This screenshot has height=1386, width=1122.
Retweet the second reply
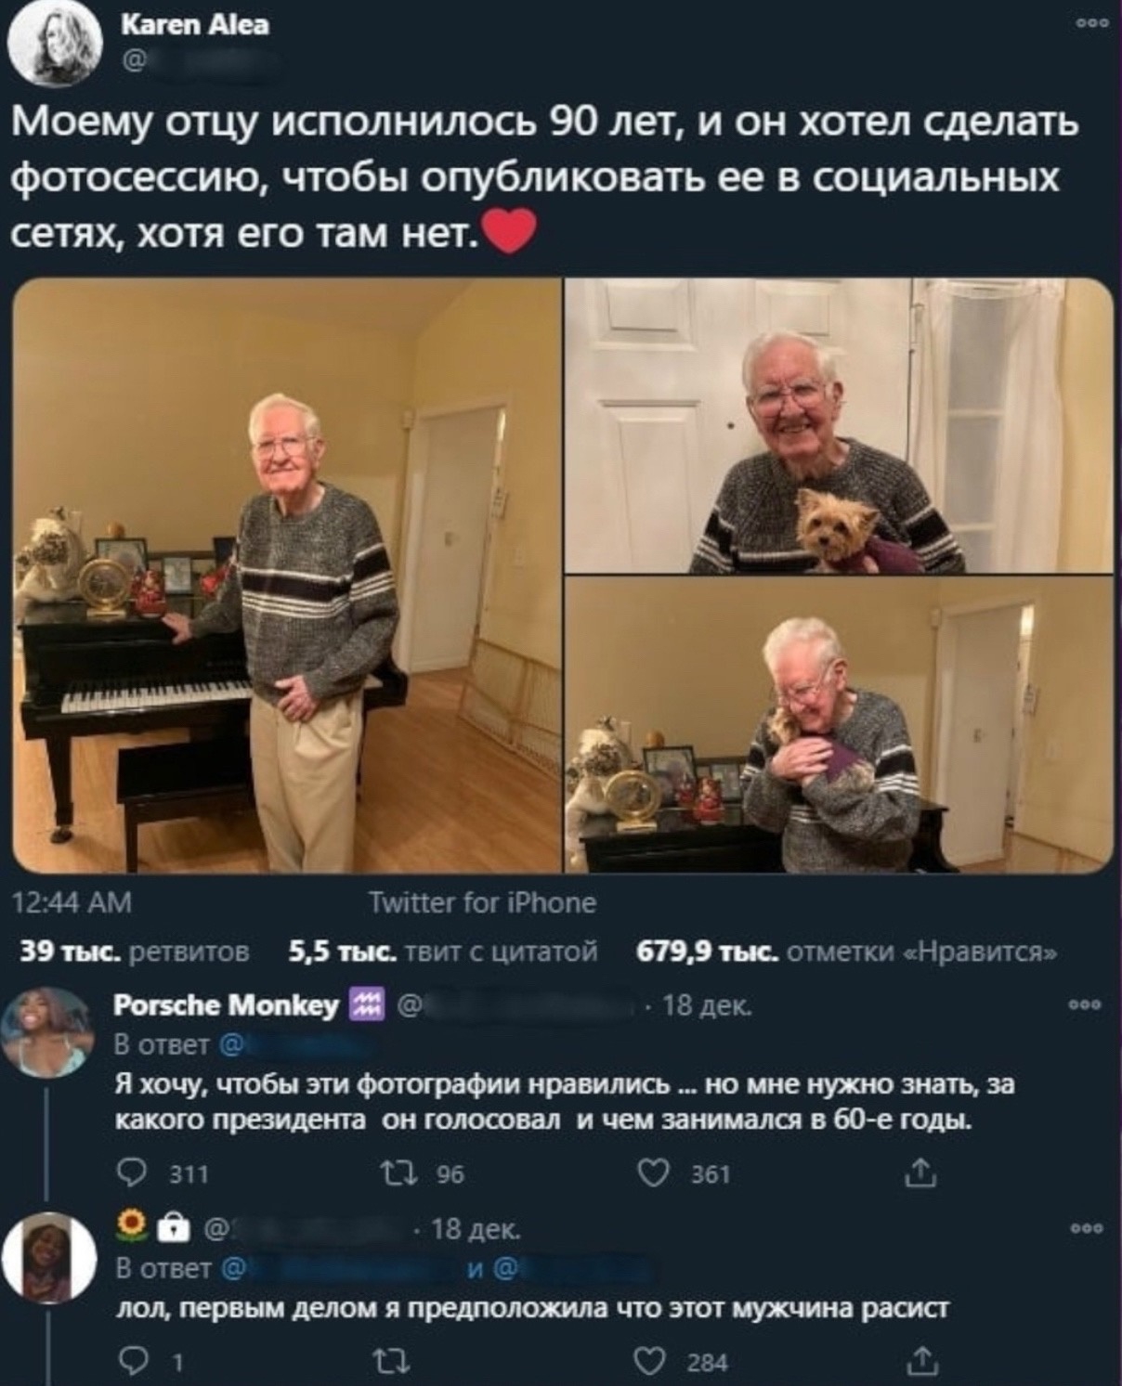386,1362
